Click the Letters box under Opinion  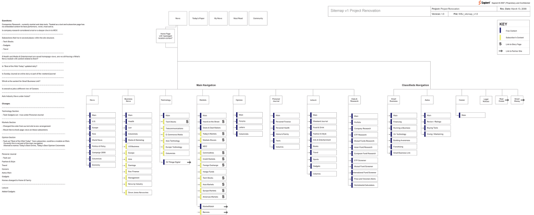[x=249, y=127]
